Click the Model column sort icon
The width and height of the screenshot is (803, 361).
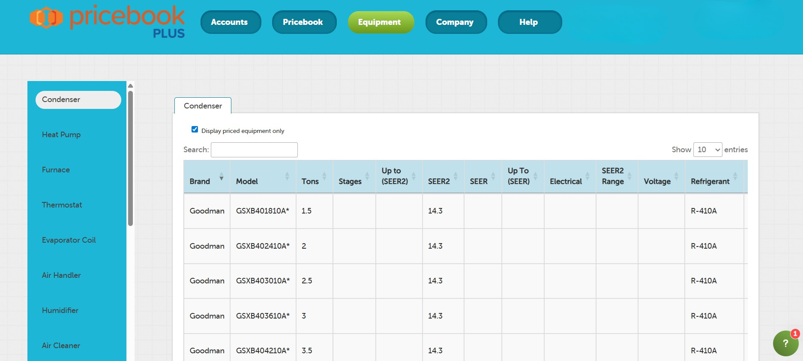point(287,177)
